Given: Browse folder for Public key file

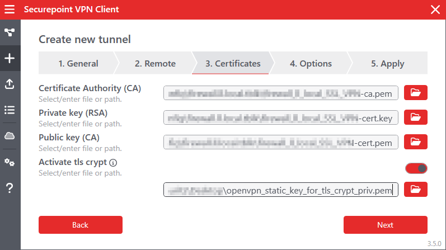Looking at the screenshot, I should click(x=415, y=142).
